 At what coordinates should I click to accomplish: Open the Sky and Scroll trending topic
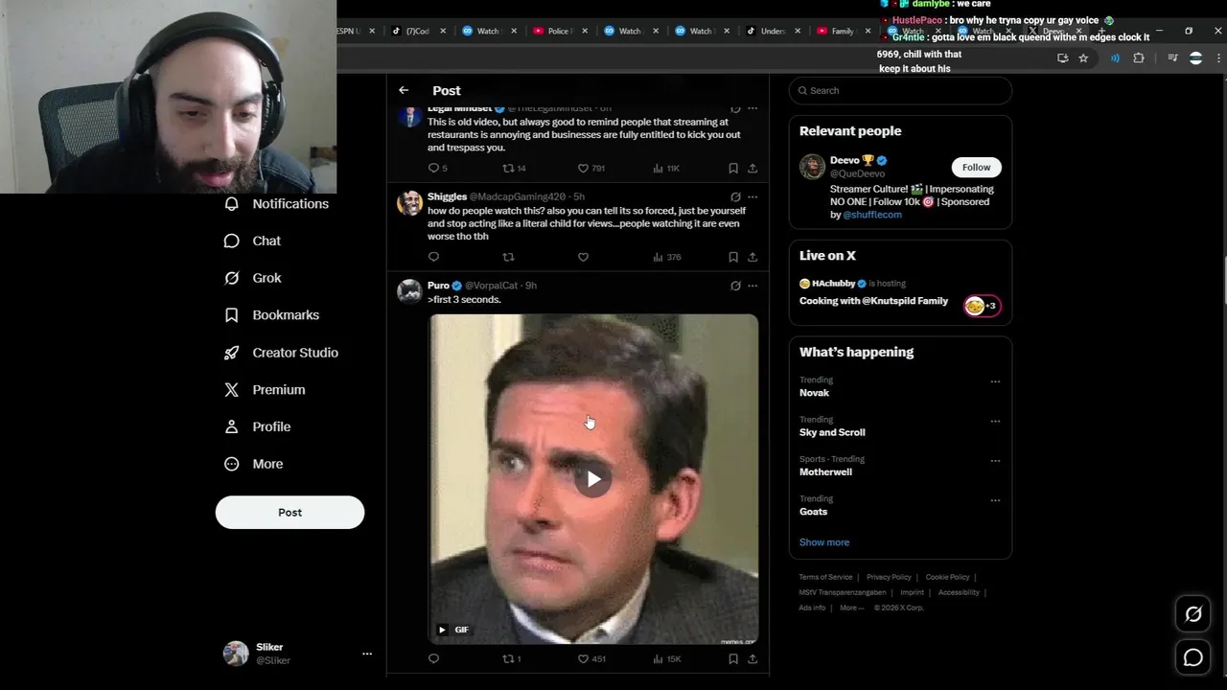(832, 432)
